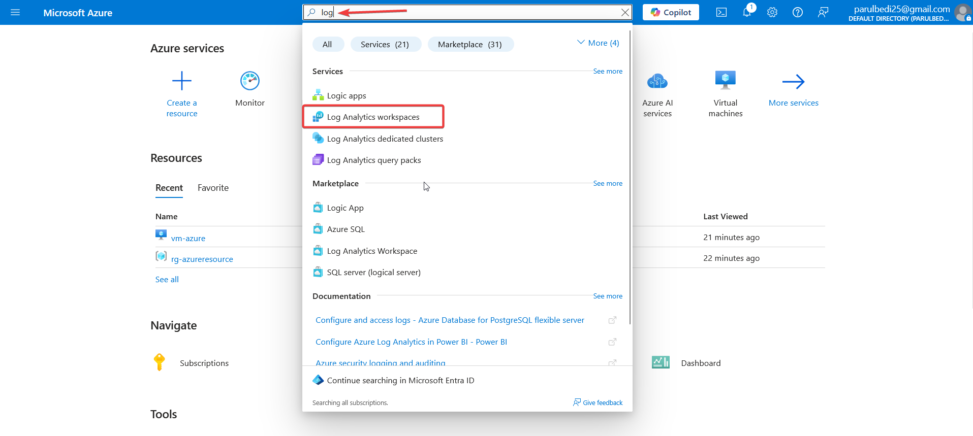The height and width of the screenshot is (436, 973).
Task: Open portal settings gear
Action: coord(772,12)
